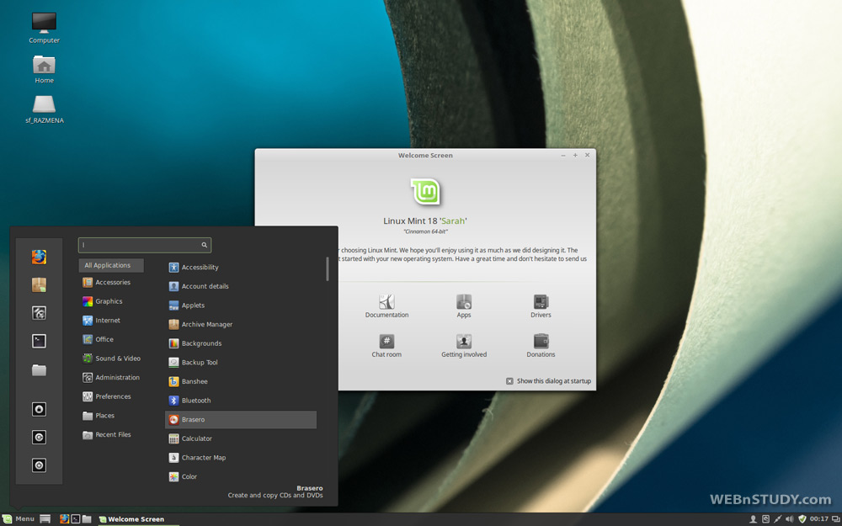Open Donations in the Welcome Screen
This screenshot has width=842, height=526.
(541, 346)
